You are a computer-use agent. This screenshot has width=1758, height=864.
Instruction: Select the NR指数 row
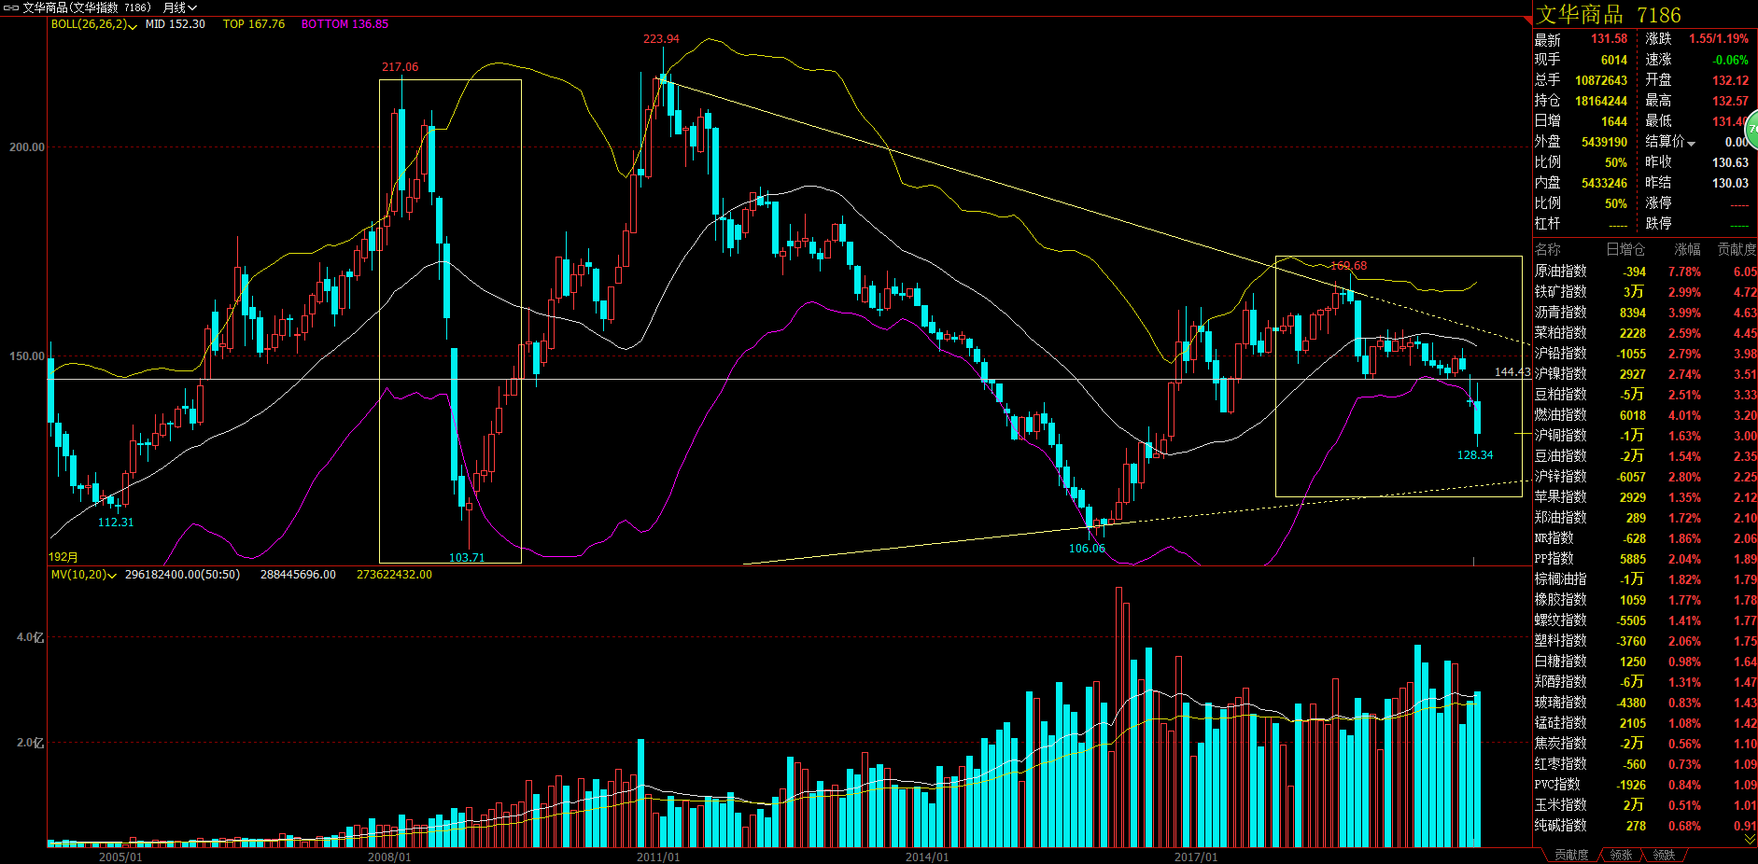(1645, 538)
